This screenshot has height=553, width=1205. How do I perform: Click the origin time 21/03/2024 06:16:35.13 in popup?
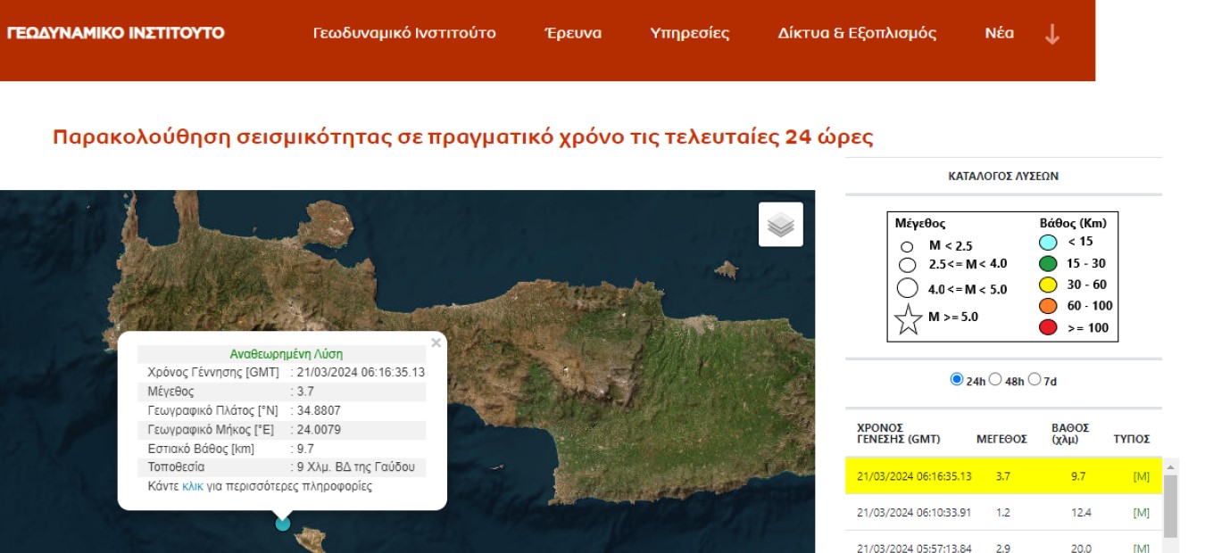(361, 372)
